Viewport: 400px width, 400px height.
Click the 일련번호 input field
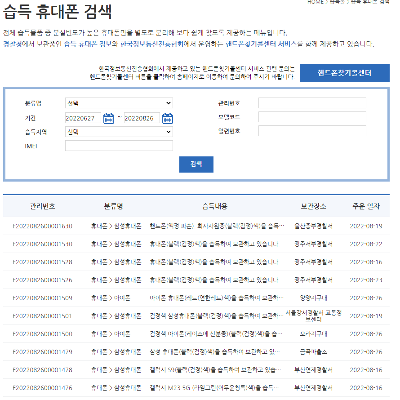click(312, 131)
